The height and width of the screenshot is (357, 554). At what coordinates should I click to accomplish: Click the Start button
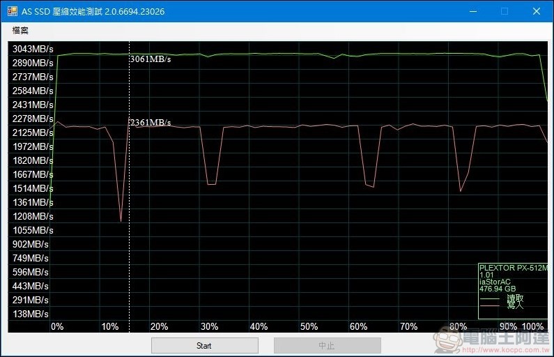click(205, 345)
